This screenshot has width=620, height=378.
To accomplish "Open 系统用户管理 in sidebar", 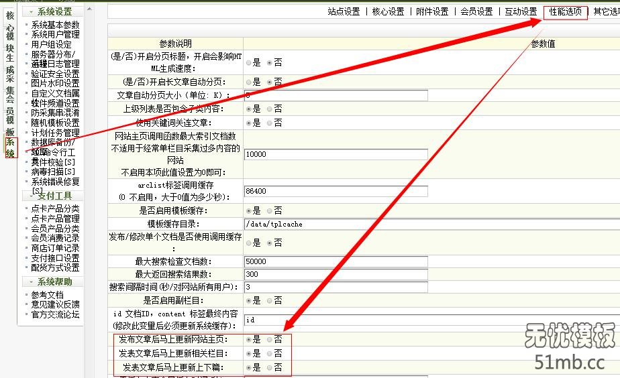I will (55, 34).
